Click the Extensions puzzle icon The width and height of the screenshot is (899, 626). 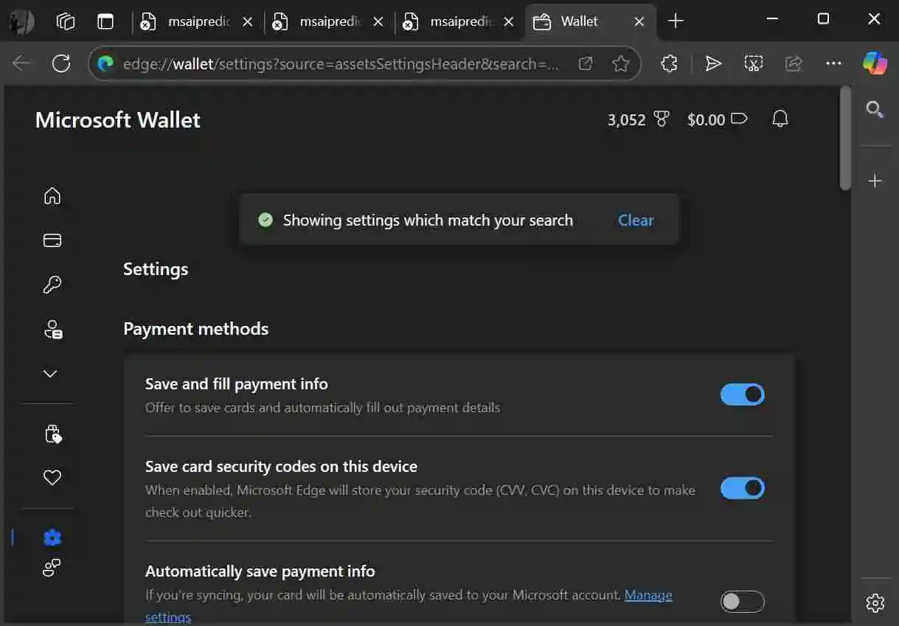coord(669,64)
